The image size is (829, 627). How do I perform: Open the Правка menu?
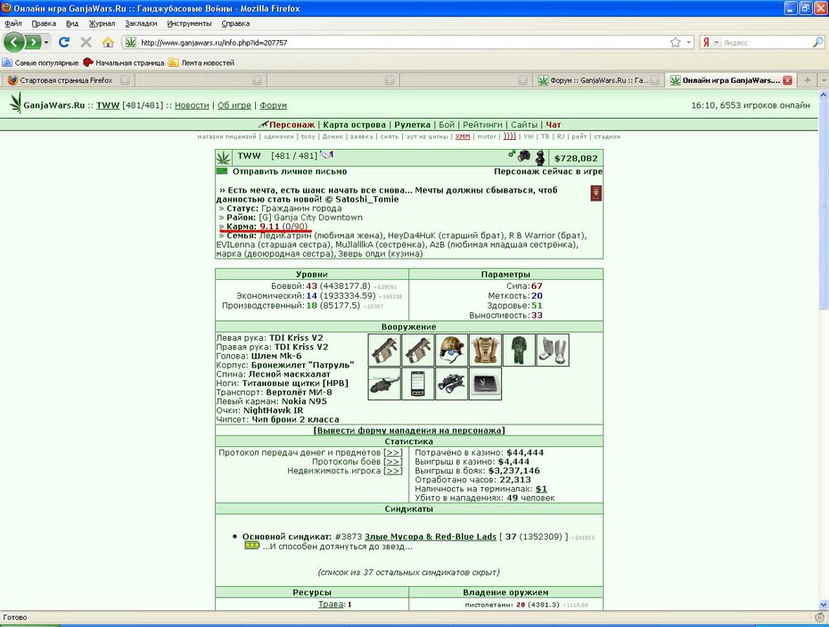tap(44, 23)
